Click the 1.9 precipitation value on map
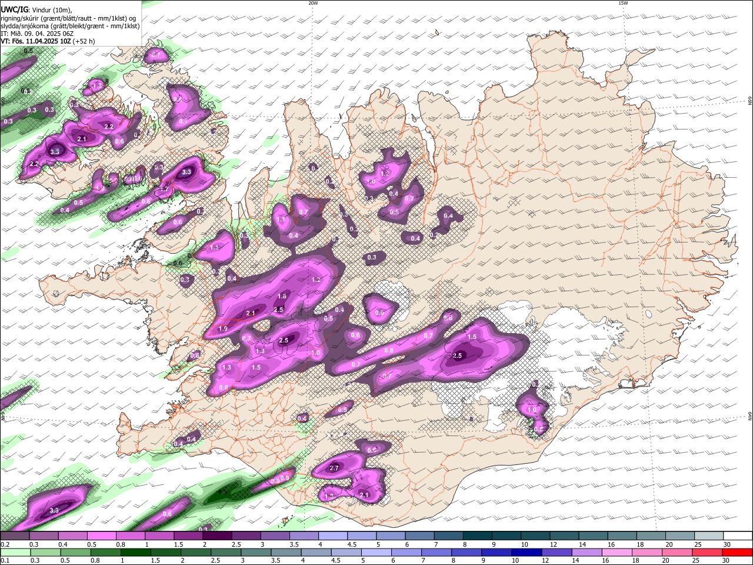This screenshot has height=565, width=753. tap(223, 328)
